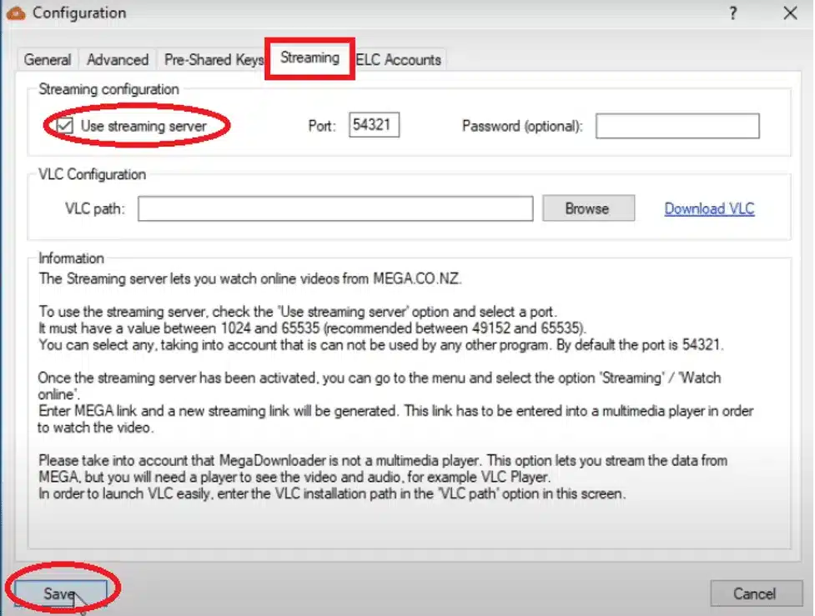
Task: Click the 'VLC path:' label
Action: (95, 208)
